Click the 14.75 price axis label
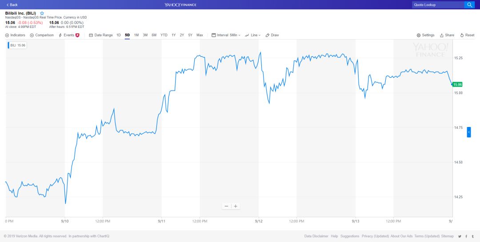 coord(458,127)
